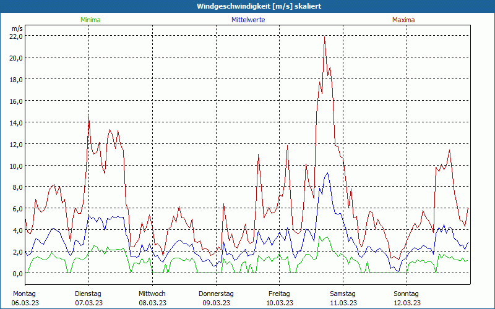The width and height of the screenshot is (495, 309).
Task: Click the 6,0 y-axis value
Action: click(x=17, y=209)
